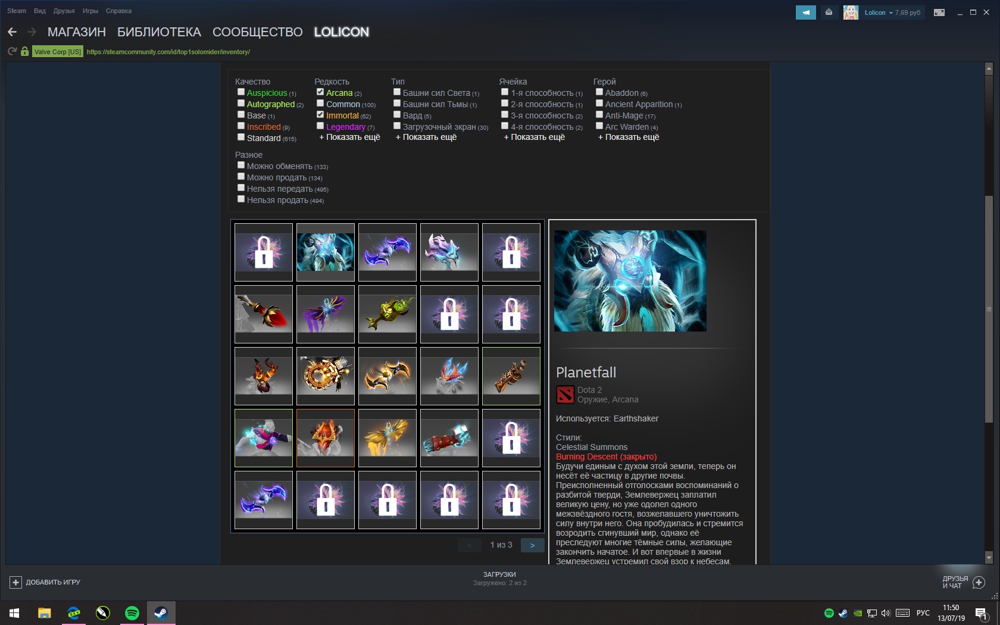Enter Big Picture mode via the arrows icon
Image resolution: width=1000 pixels, height=625 pixels.
(939, 12)
